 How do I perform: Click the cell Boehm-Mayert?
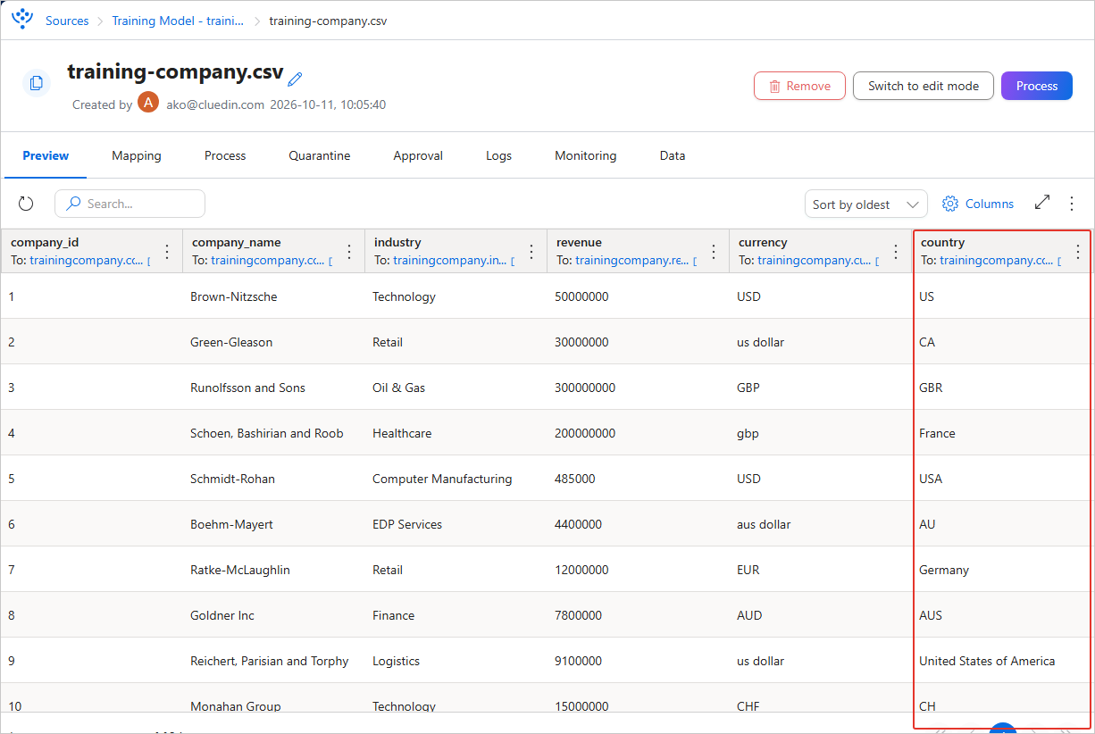point(231,524)
